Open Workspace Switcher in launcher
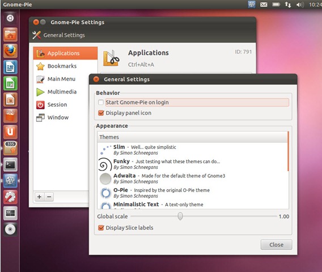This screenshot has width=322, height=272. point(10,213)
